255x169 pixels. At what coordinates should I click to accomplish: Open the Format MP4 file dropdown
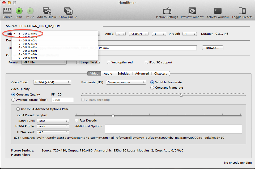pyautogui.click(x=44, y=62)
